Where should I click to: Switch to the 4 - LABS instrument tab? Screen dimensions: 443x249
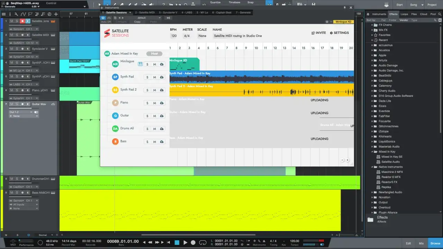point(187,12)
